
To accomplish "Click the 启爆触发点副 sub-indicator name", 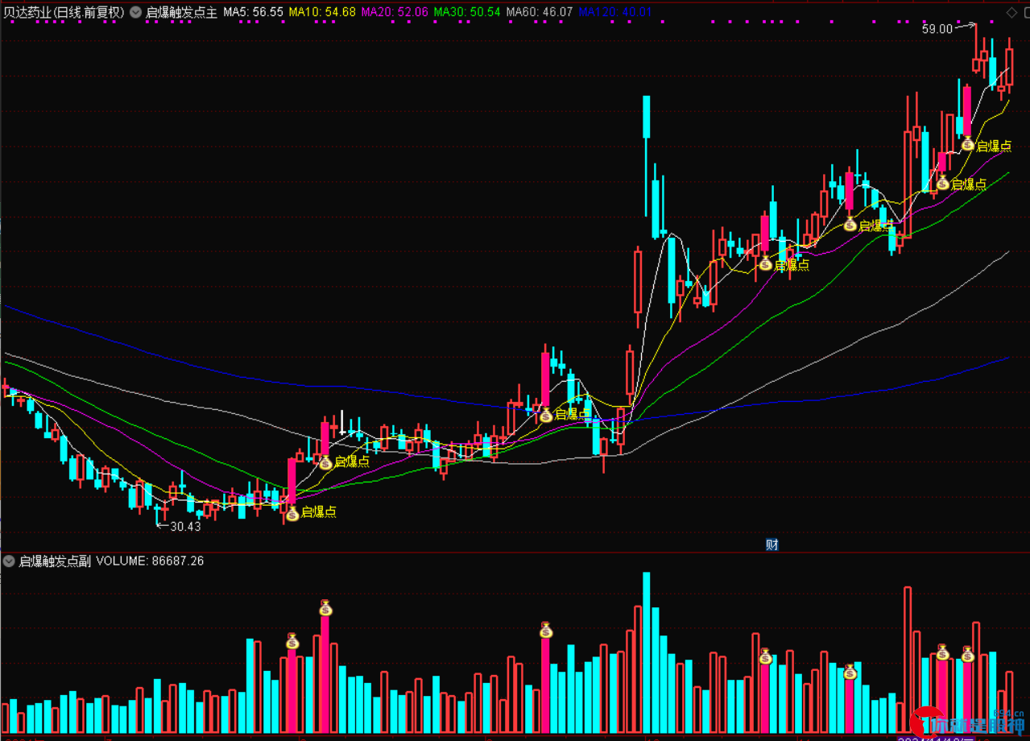I will pyautogui.click(x=55, y=561).
